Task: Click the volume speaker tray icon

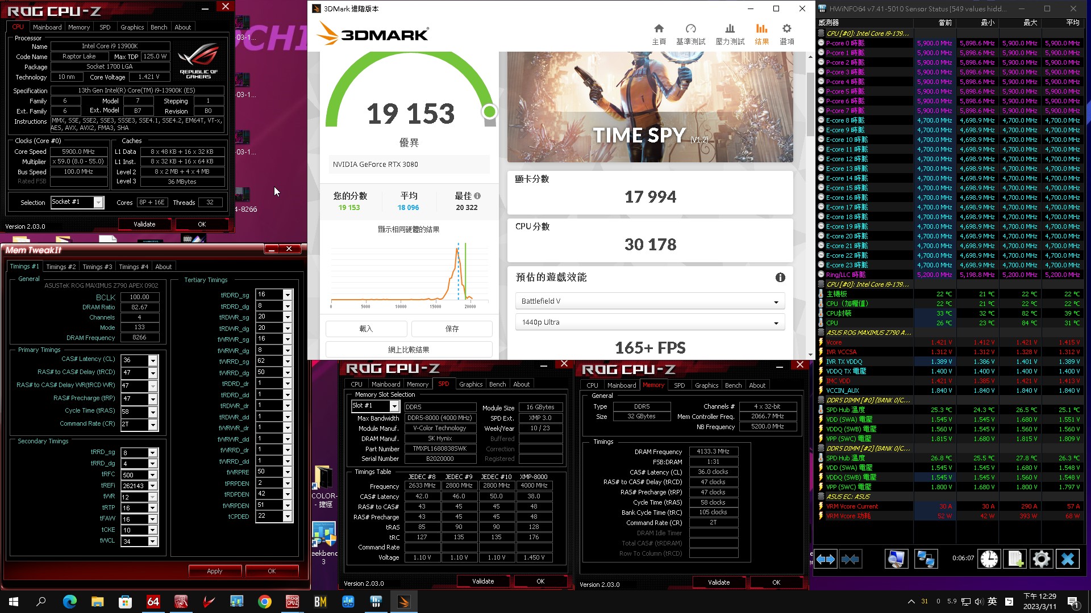Action: [x=978, y=602]
